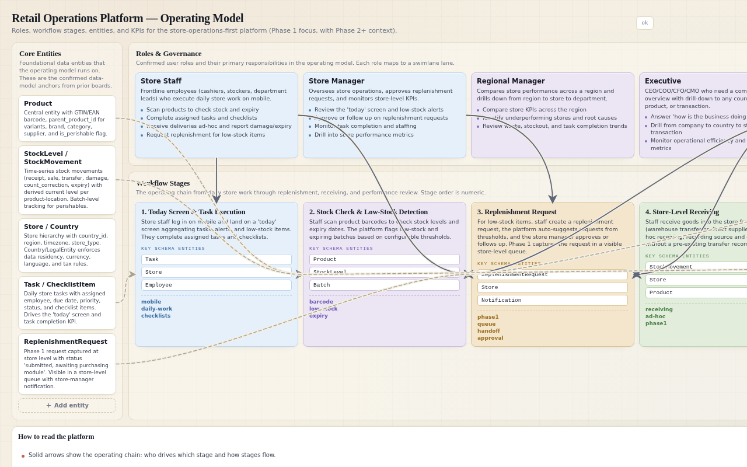The width and height of the screenshot is (747, 467).
Task: Open Stock Check & Low-Stock Detection stage
Action: point(385,274)
